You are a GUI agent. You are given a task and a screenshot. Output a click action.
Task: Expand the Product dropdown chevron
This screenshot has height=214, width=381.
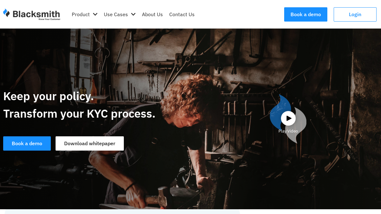click(x=95, y=14)
